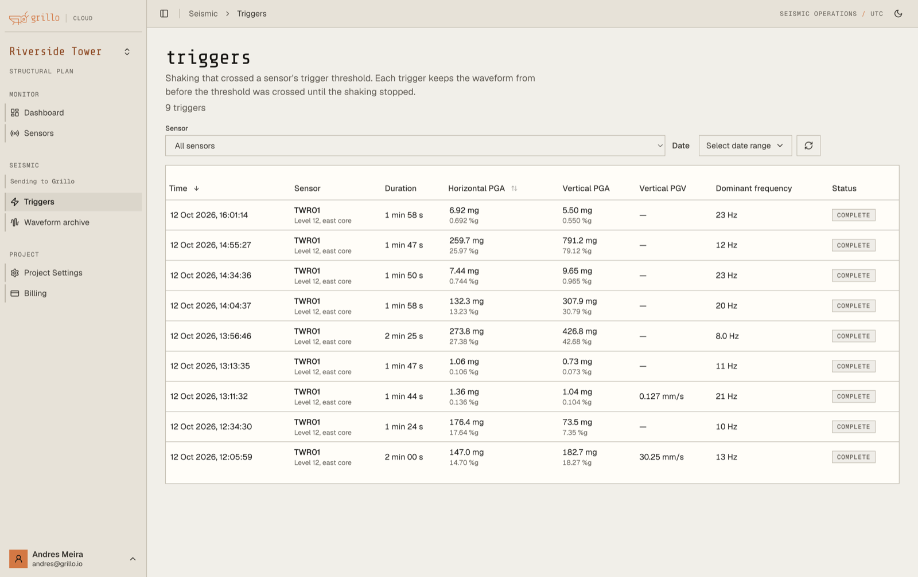Click the Project Settings gear icon
Screen dimensions: 918x577
coord(15,273)
